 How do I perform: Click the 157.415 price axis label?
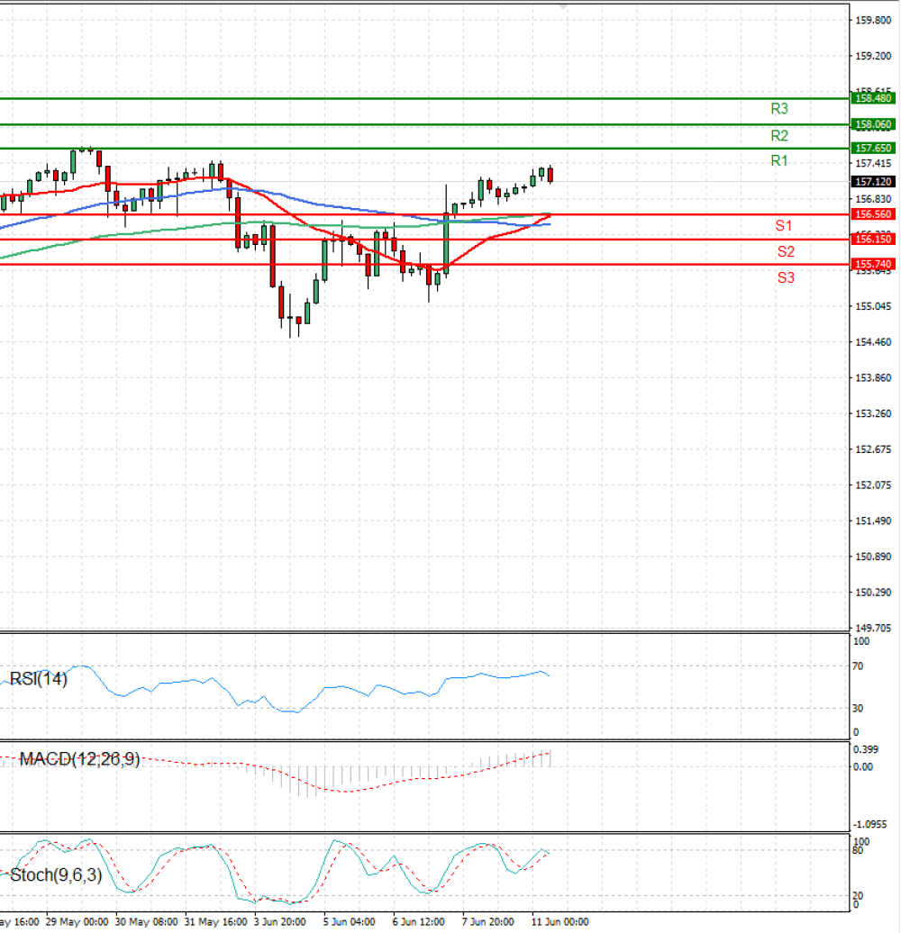873,164
